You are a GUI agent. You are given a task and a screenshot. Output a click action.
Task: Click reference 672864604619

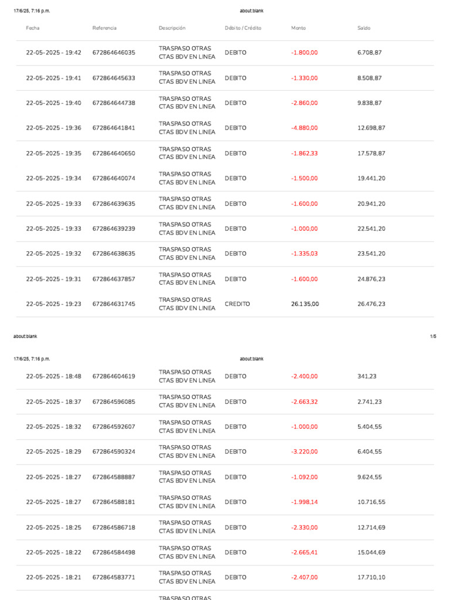point(114,376)
